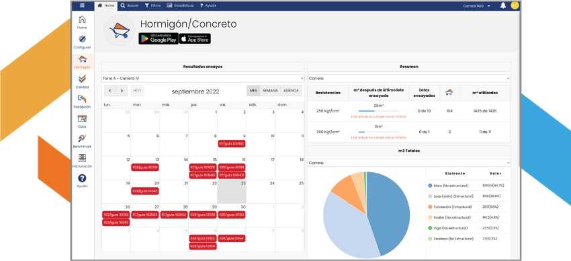Screen dimensions: 571x261
Task: Click the Google Play download badge
Action: [x=159, y=38]
